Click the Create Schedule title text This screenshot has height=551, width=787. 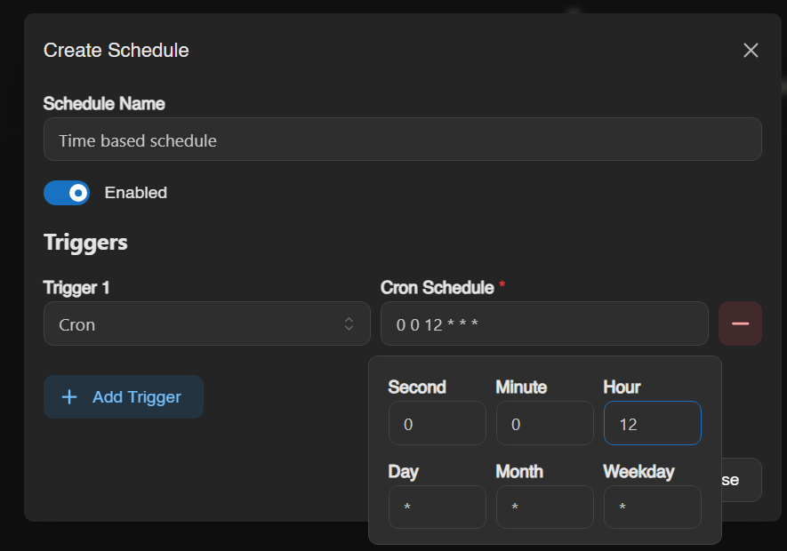116,50
